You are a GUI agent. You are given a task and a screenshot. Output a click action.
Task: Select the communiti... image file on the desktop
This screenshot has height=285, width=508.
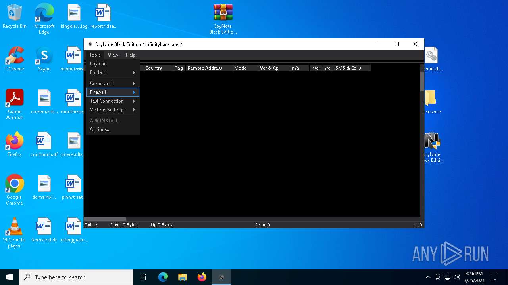click(x=44, y=102)
